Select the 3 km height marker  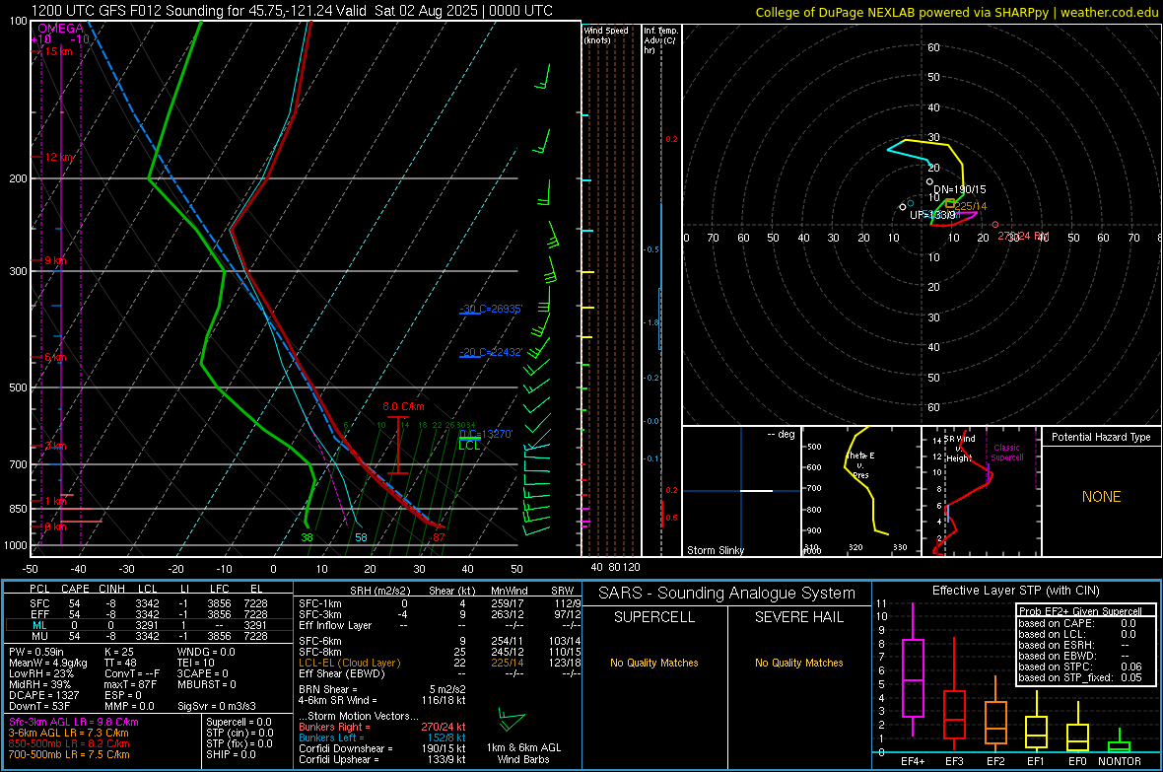55,446
